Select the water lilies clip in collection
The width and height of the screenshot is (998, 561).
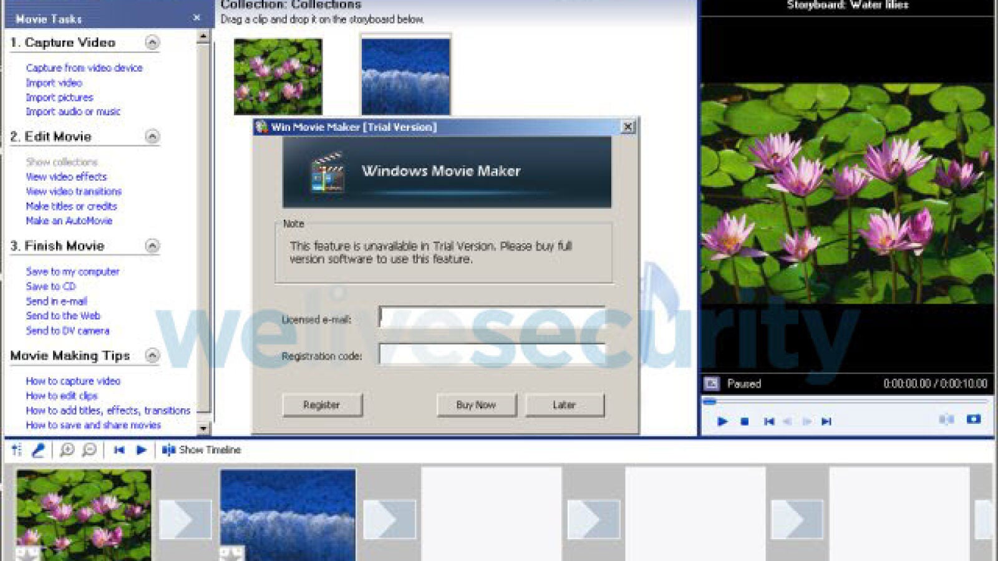(x=278, y=77)
